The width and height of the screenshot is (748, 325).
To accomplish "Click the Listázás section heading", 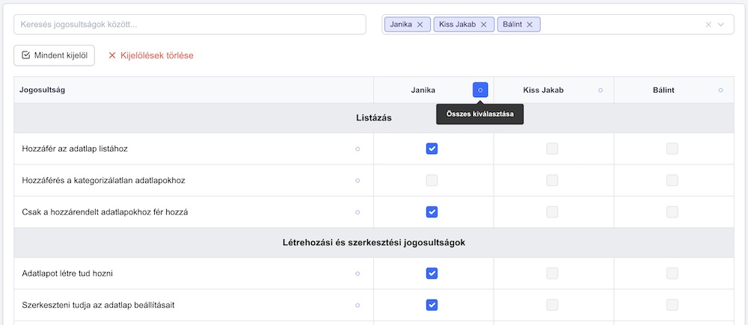I will (x=374, y=118).
